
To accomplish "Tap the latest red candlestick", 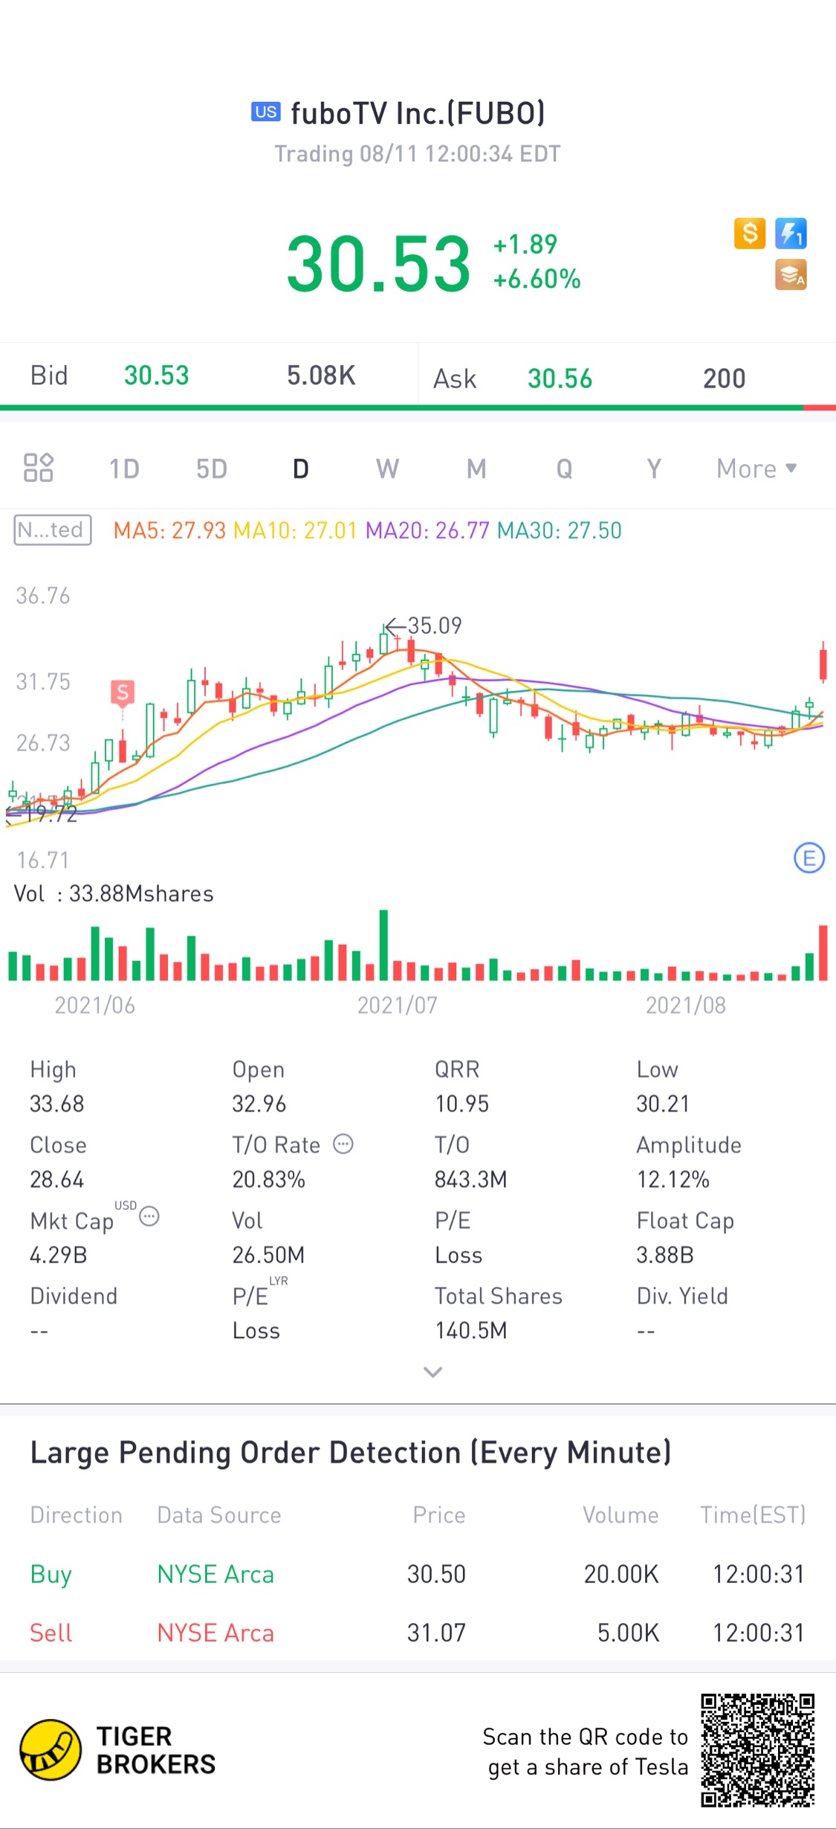I will pos(823,663).
